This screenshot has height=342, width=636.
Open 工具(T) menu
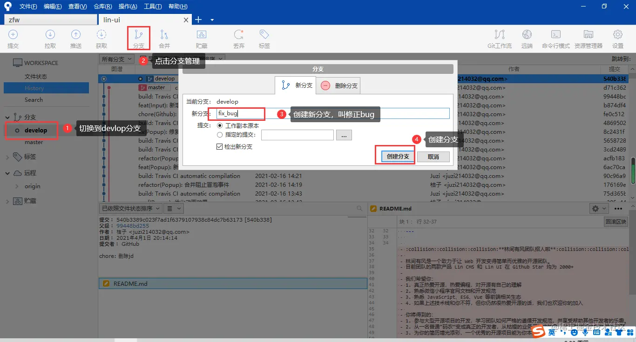click(153, 7)
